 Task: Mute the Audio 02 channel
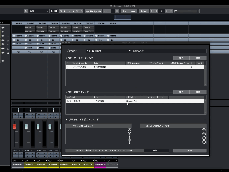coord(39,115)
